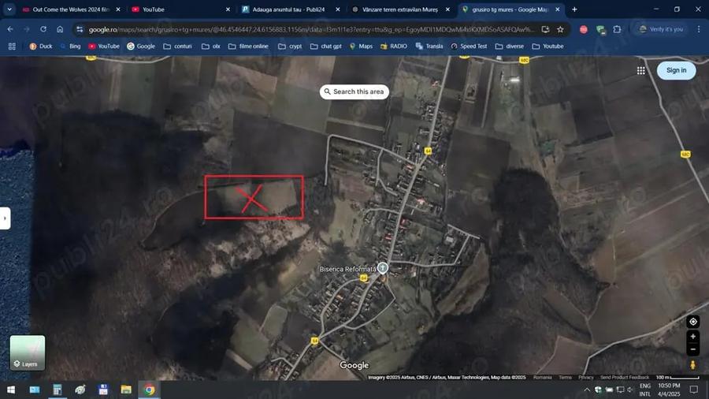
Task: Open the green extension icon
Action: [x=600, y=29]
